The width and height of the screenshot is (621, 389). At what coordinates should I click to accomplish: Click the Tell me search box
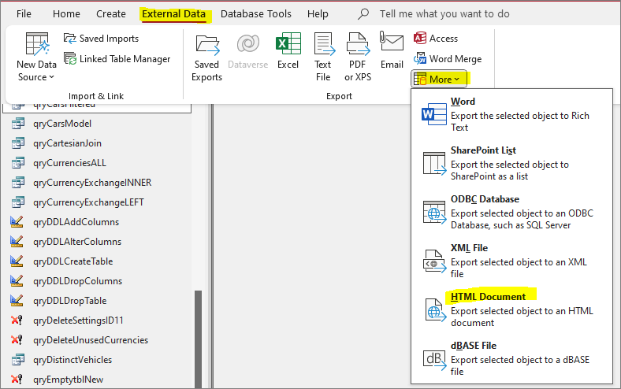click(x=444, y=14)
